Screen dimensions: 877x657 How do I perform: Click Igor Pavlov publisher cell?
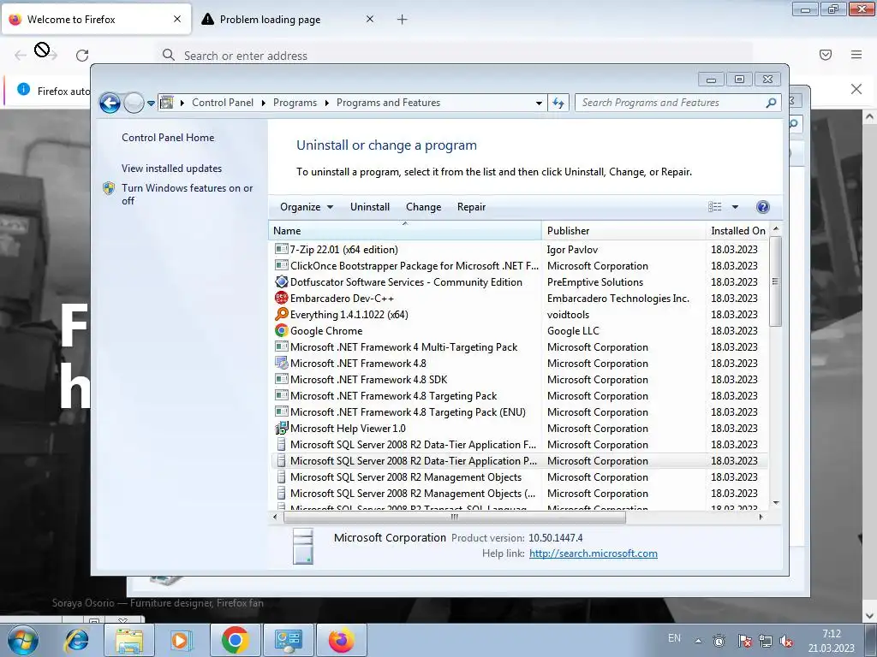pyautogui.click(x=572, y=250)
